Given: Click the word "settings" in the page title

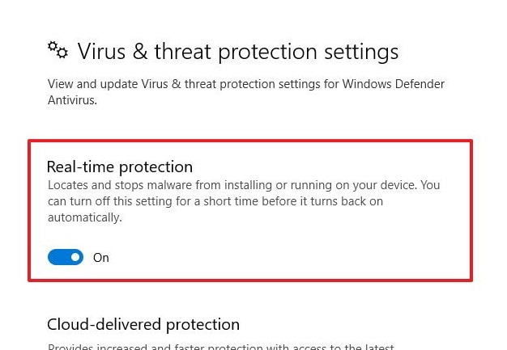Looking at the screenshot, I should point(361,53).
